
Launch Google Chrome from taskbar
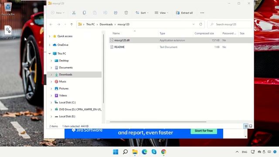pyautogui.click(x=163, y=152)
